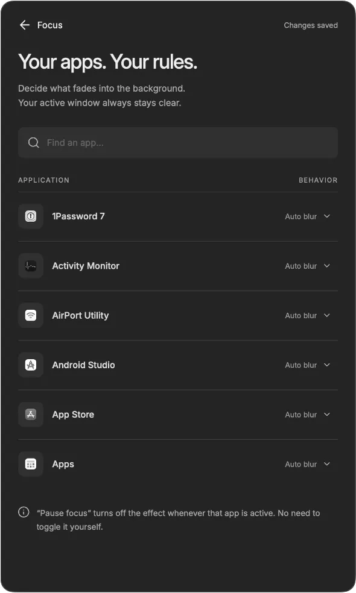356x593 pixels.
Task: Click the back arrow next to Focus
Action: coord(25,25)
